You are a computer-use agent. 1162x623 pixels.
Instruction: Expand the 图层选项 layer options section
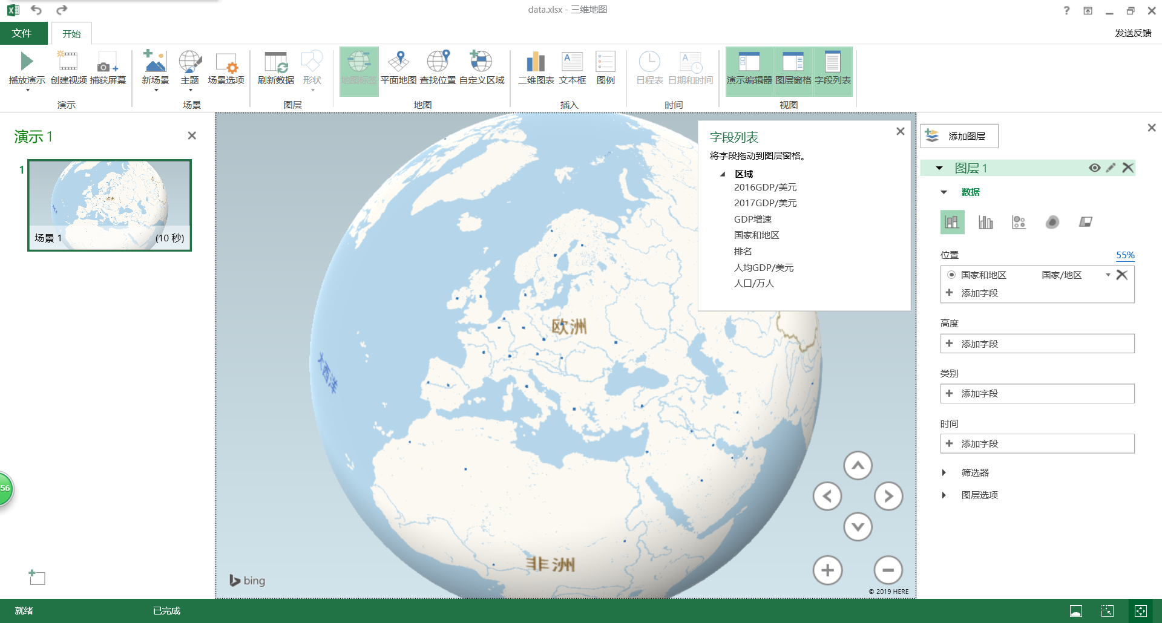click(944, 495)
